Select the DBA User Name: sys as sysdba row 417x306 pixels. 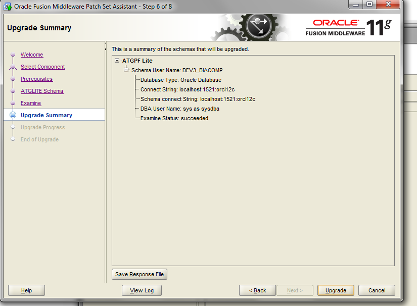tap(180, 109)
